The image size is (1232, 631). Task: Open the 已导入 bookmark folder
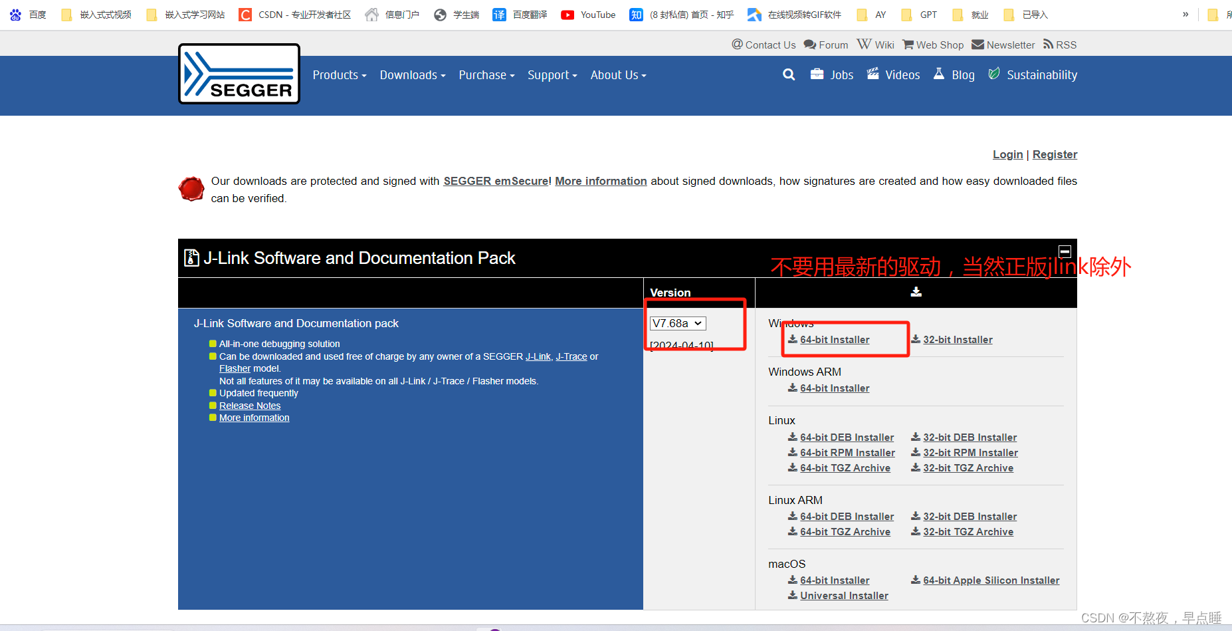pyautogui.click(x=1025, y=15)
